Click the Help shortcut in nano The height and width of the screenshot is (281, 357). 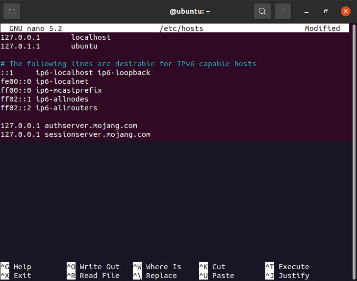coord(22,267)
